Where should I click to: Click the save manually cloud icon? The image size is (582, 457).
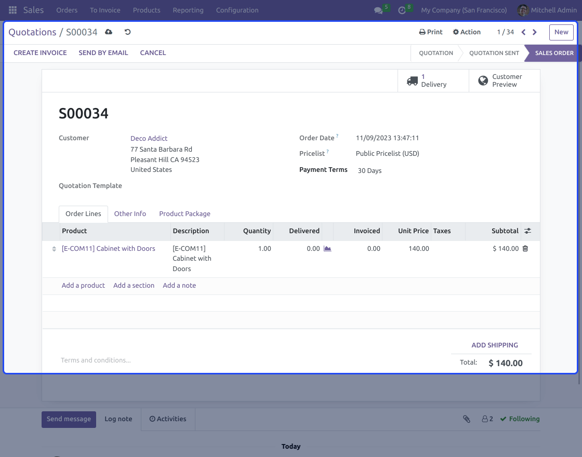(x=109, y=32)
